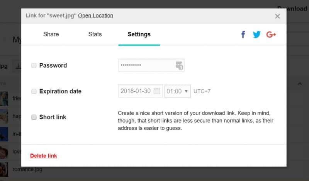Image resolution: width=309 pixels, height=181 pixels.
Task: Select the Settings tab
Action: click(139, 34)
